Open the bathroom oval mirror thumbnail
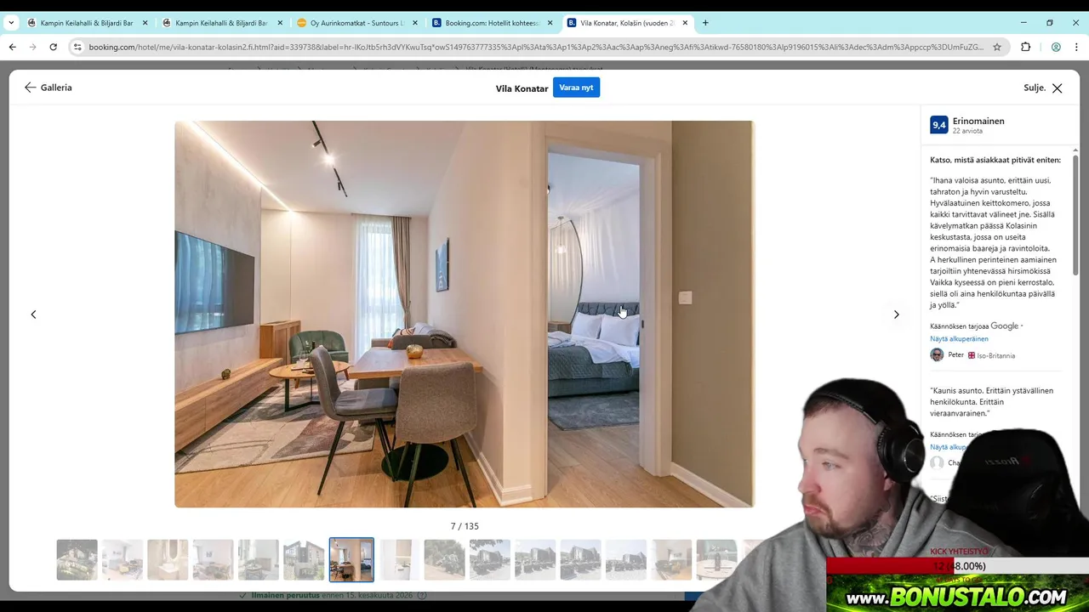This screenshot has width=1089, height=612. pos(168,559)
